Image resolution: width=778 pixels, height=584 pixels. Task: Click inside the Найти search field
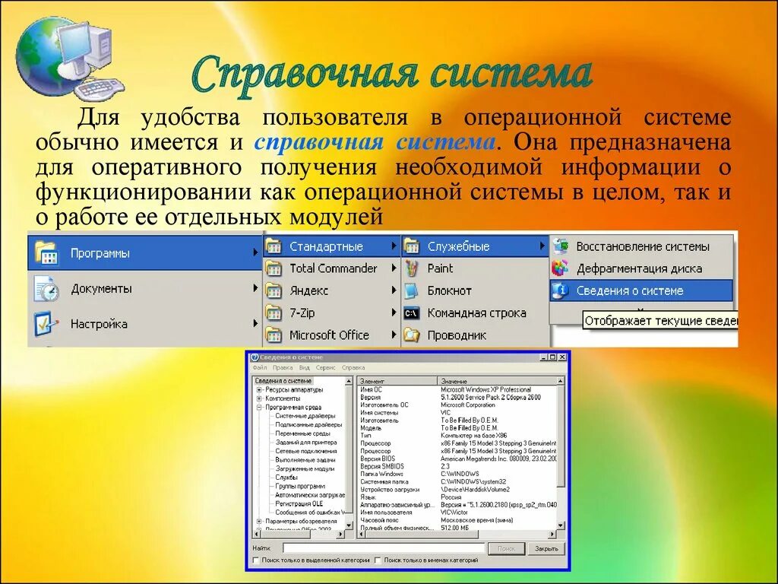[x=383, y=548]
